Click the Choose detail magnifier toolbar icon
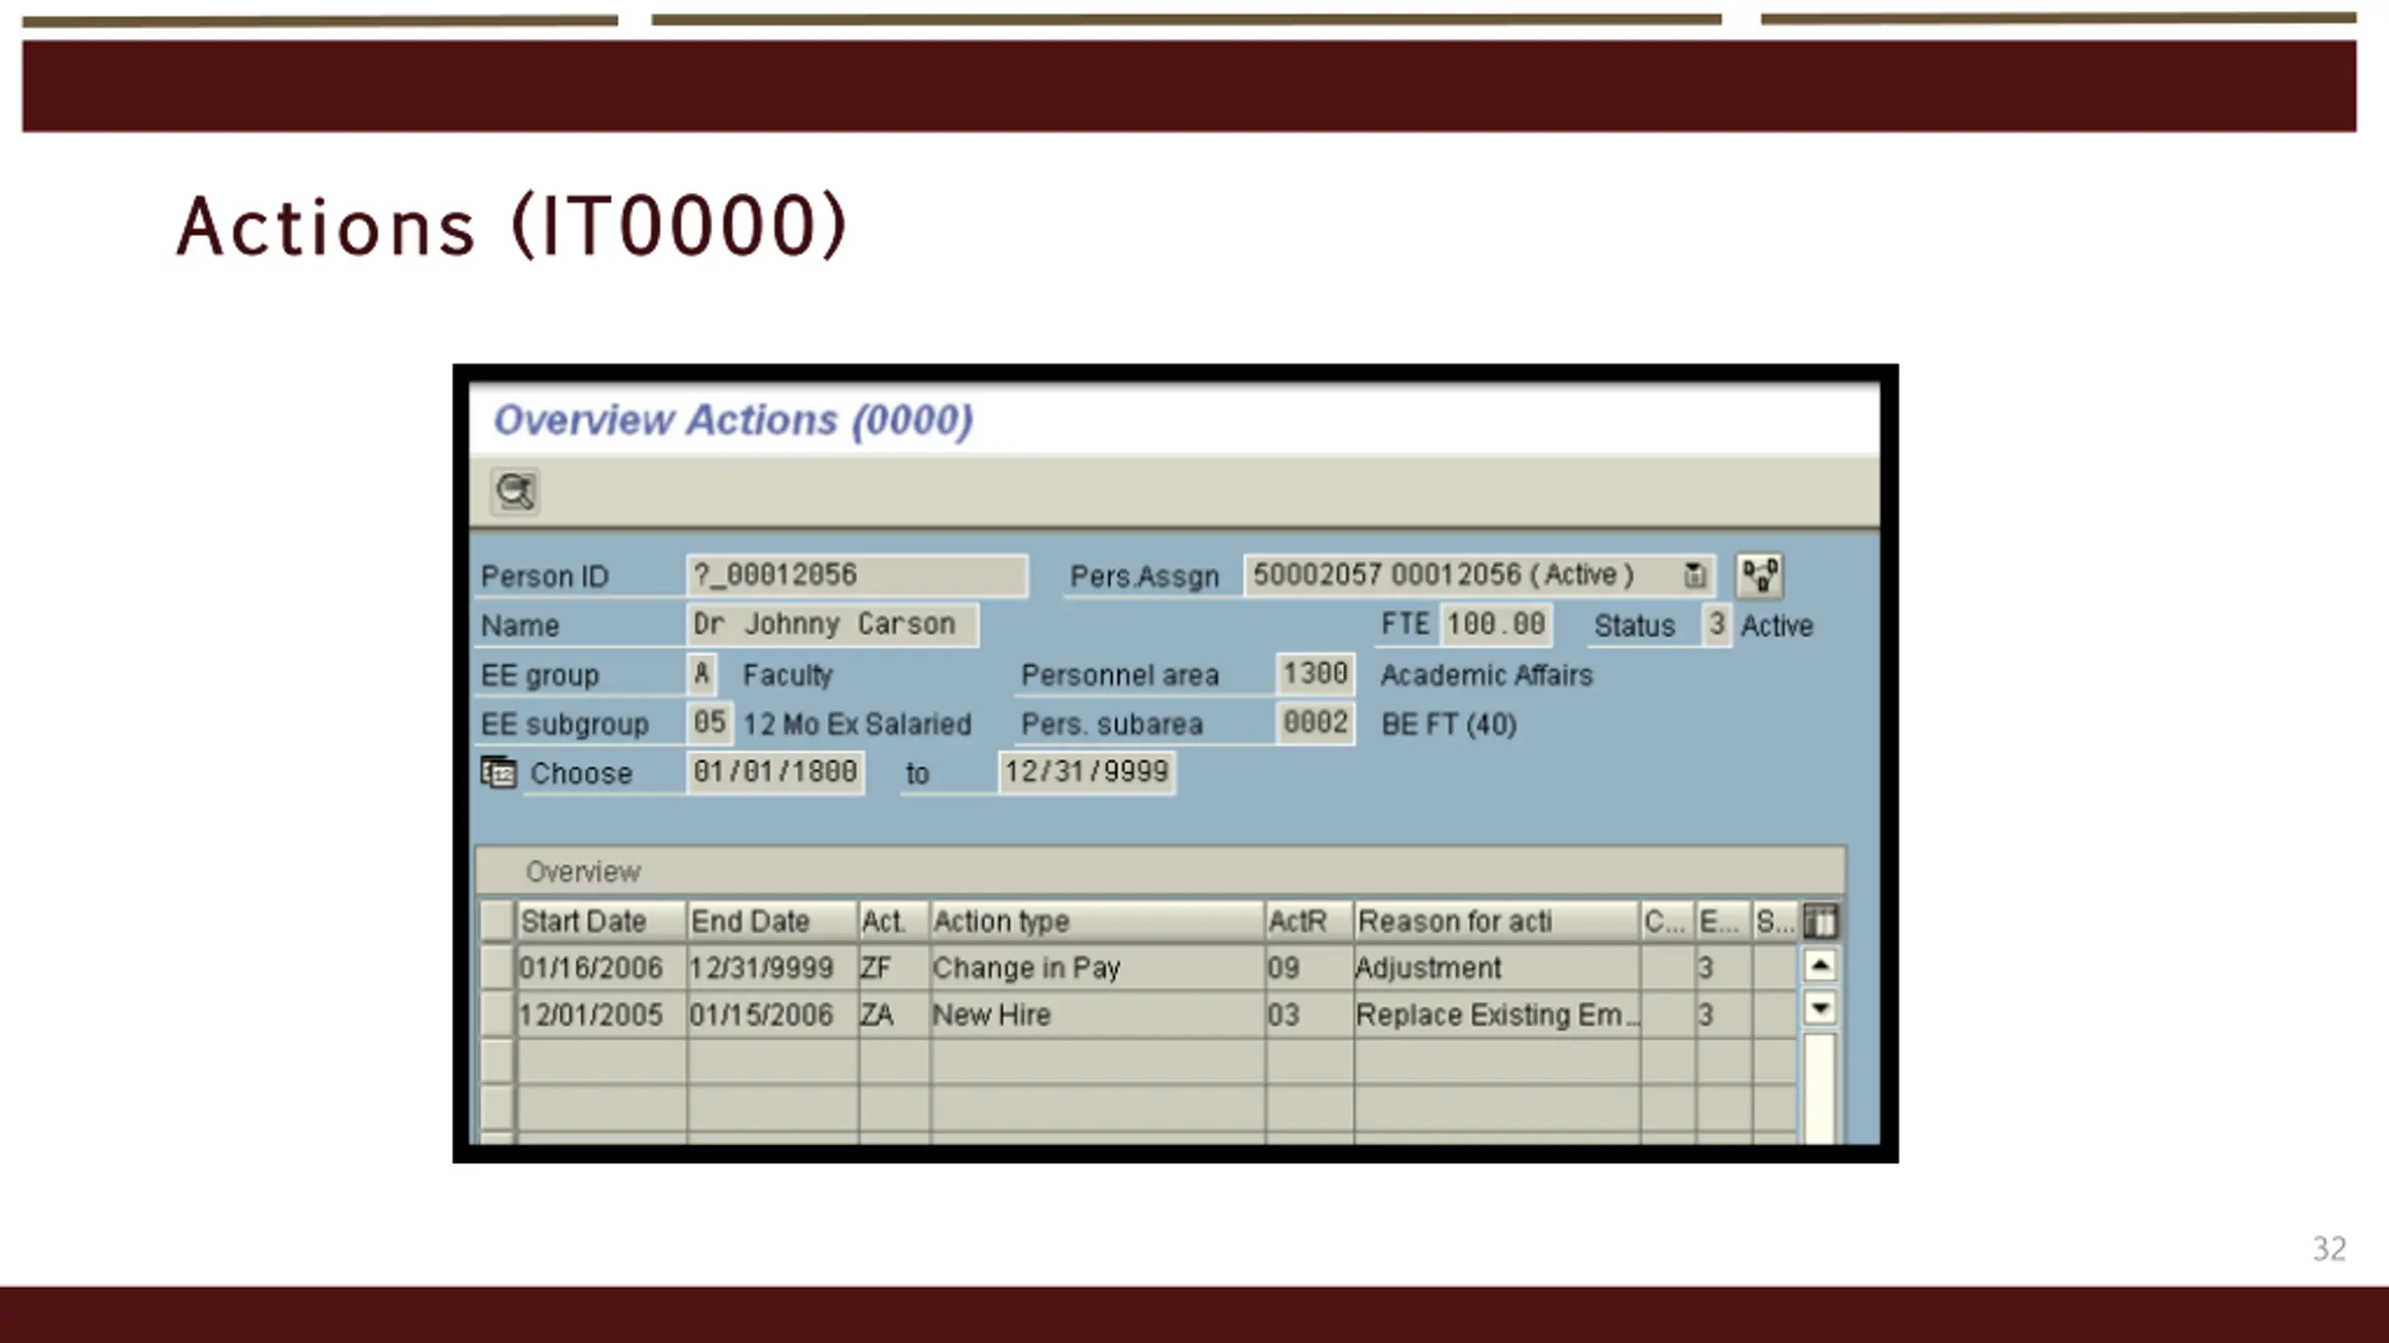The height and width of the screenshot is (1343, 2389). (515, 492)
